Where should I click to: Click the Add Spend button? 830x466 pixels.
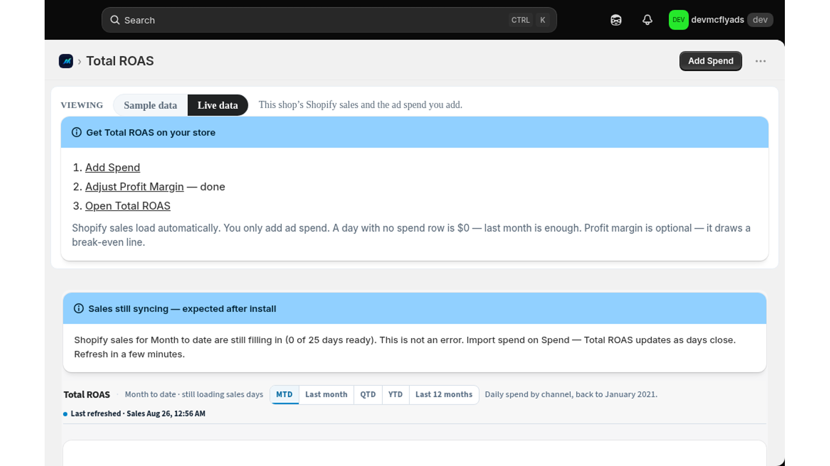coord(710,61)
